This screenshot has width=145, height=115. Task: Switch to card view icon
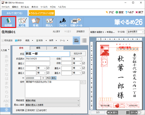[76, 40]
